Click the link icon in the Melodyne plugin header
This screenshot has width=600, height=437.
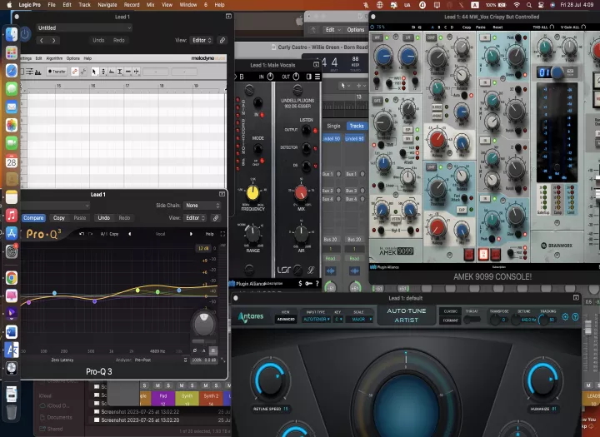coord(222,40)
